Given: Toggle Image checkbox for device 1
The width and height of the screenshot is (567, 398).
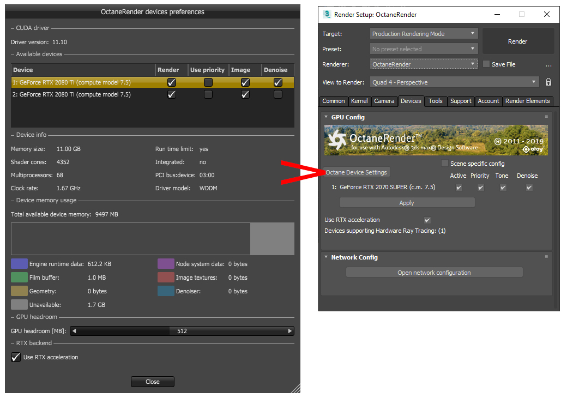Looking at the screenshot, I should click(245, 82).
